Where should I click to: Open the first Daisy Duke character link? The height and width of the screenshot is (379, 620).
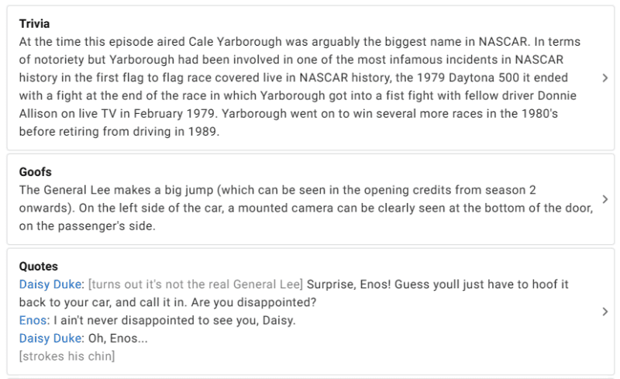pos(50,284)
